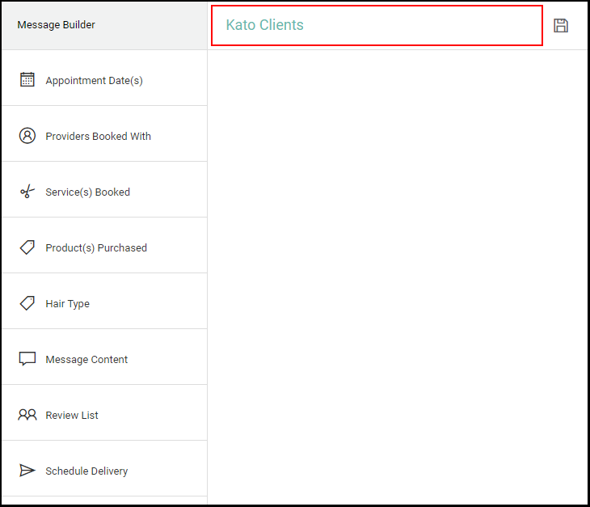This screenshot has height=507, width=590.
Task: Click the scissors icon beside Service(s) Booked
Action: click(x=27, y=192)
